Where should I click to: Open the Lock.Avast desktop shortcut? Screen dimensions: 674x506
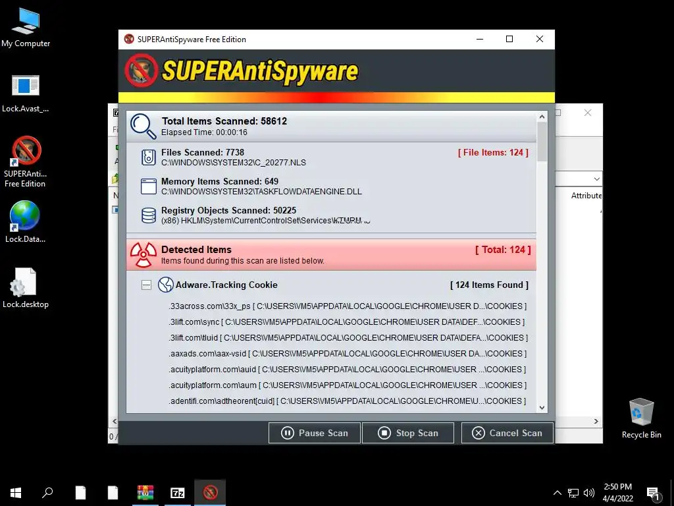pyautogui.click(x=26, y=94)
